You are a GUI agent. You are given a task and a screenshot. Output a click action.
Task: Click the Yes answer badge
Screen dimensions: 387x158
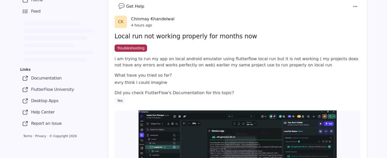pos(120,100)
